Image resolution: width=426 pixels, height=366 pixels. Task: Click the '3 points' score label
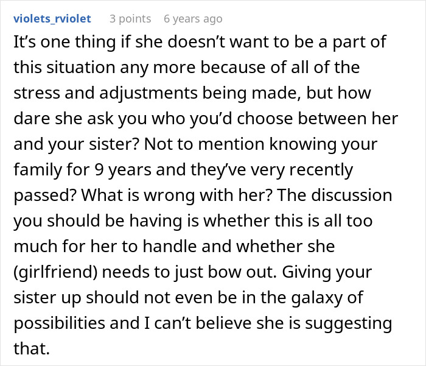coord(130,19)
